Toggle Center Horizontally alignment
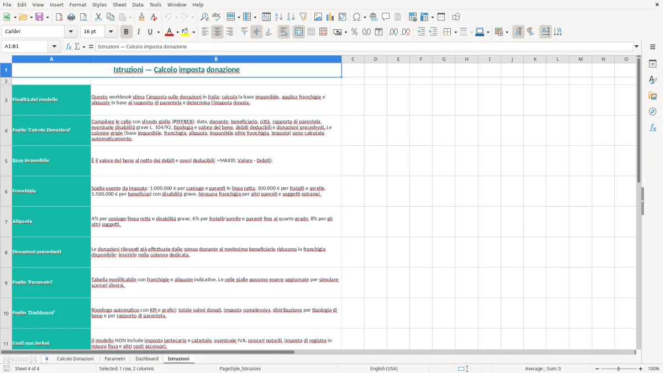This screenshot has width=663, height=373. [x=217, y=32]
